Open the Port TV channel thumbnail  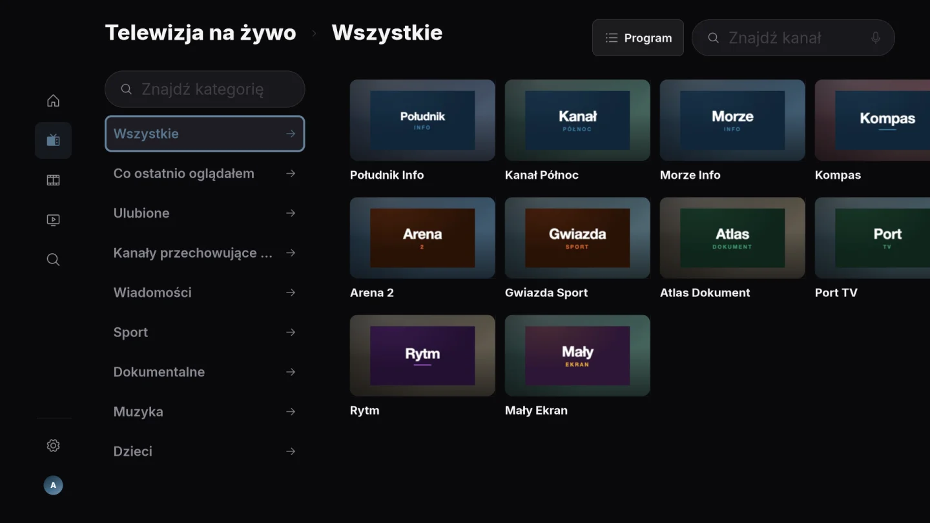(x=873, y=238)
